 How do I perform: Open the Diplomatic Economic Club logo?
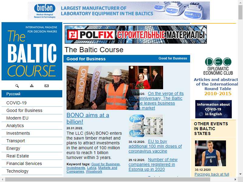pyautogui.click(x=218, y=66)
